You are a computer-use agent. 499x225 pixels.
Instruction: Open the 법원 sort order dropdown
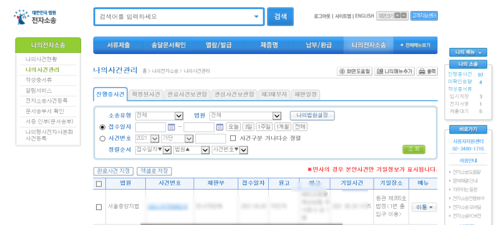(x=191, y=150)
